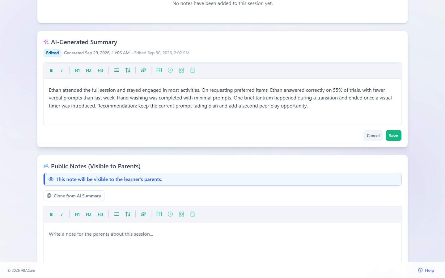
Task: Apply H1 heading in Public Notes editor
Action: [77, 214]
